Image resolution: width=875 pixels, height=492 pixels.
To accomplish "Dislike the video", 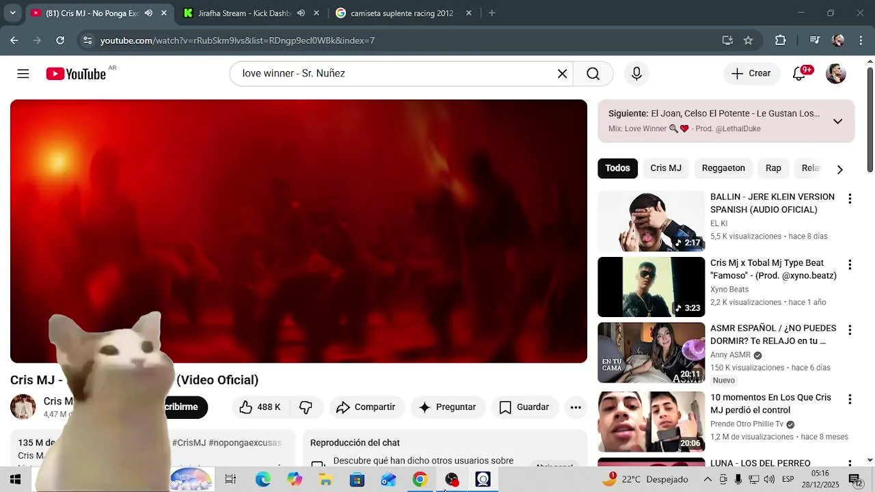I will pyautogui.click(x=306, y=407).
